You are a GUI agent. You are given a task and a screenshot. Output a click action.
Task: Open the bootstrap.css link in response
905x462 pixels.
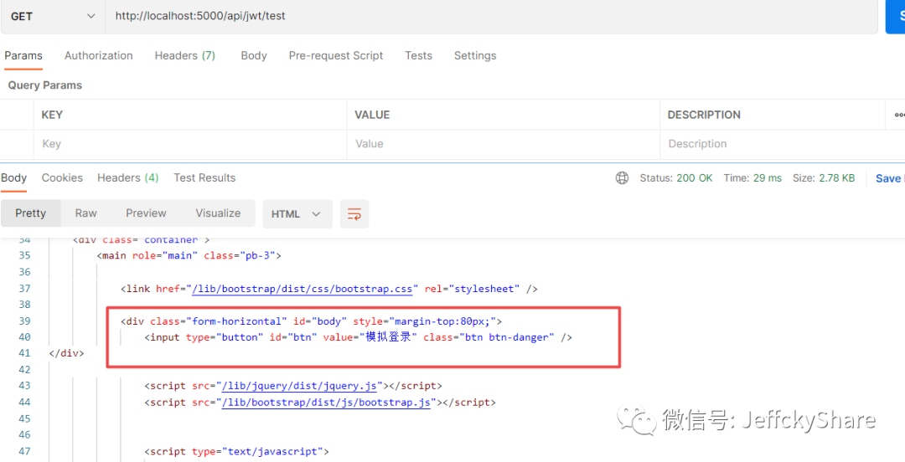tap(303, 289)
